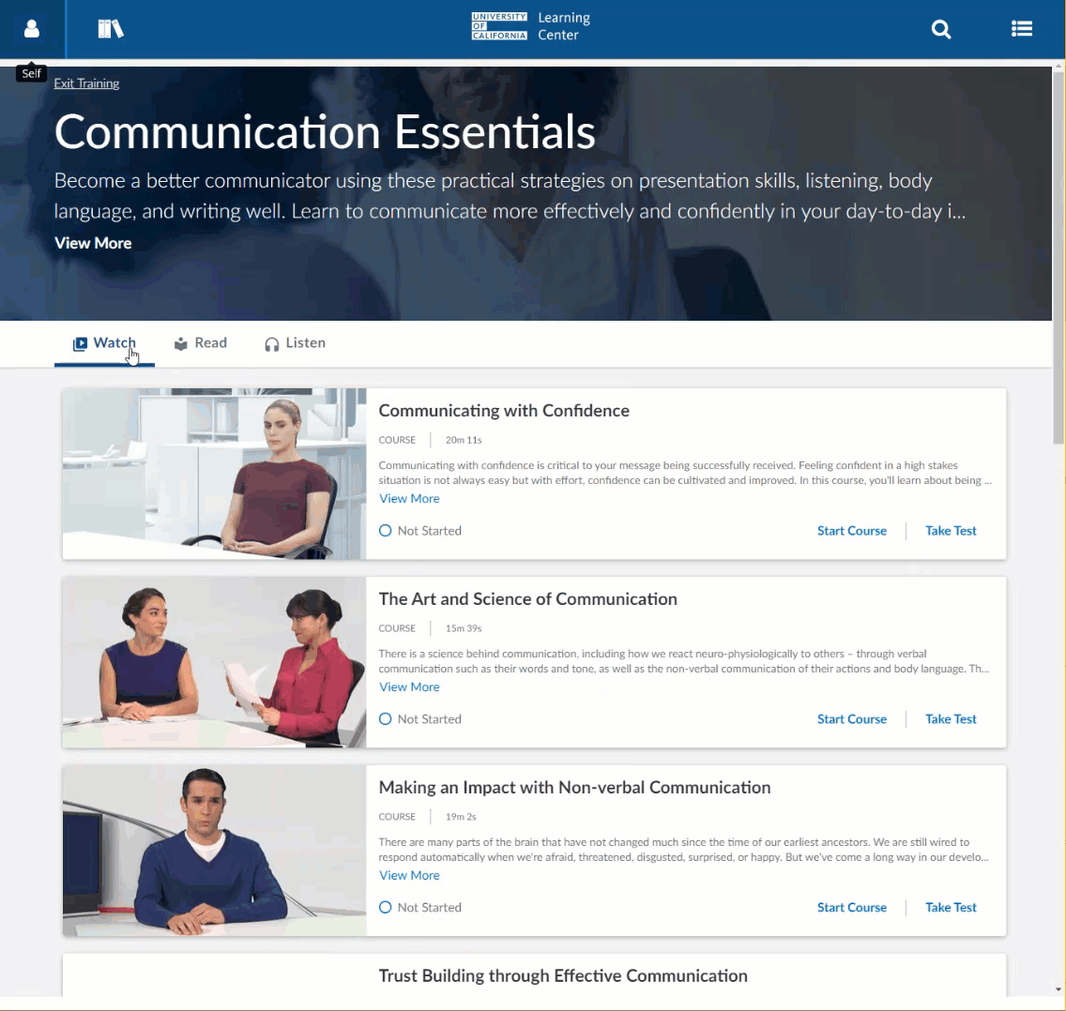
Task: Switch to the Read tab
Action: click(x=201, y=343)
